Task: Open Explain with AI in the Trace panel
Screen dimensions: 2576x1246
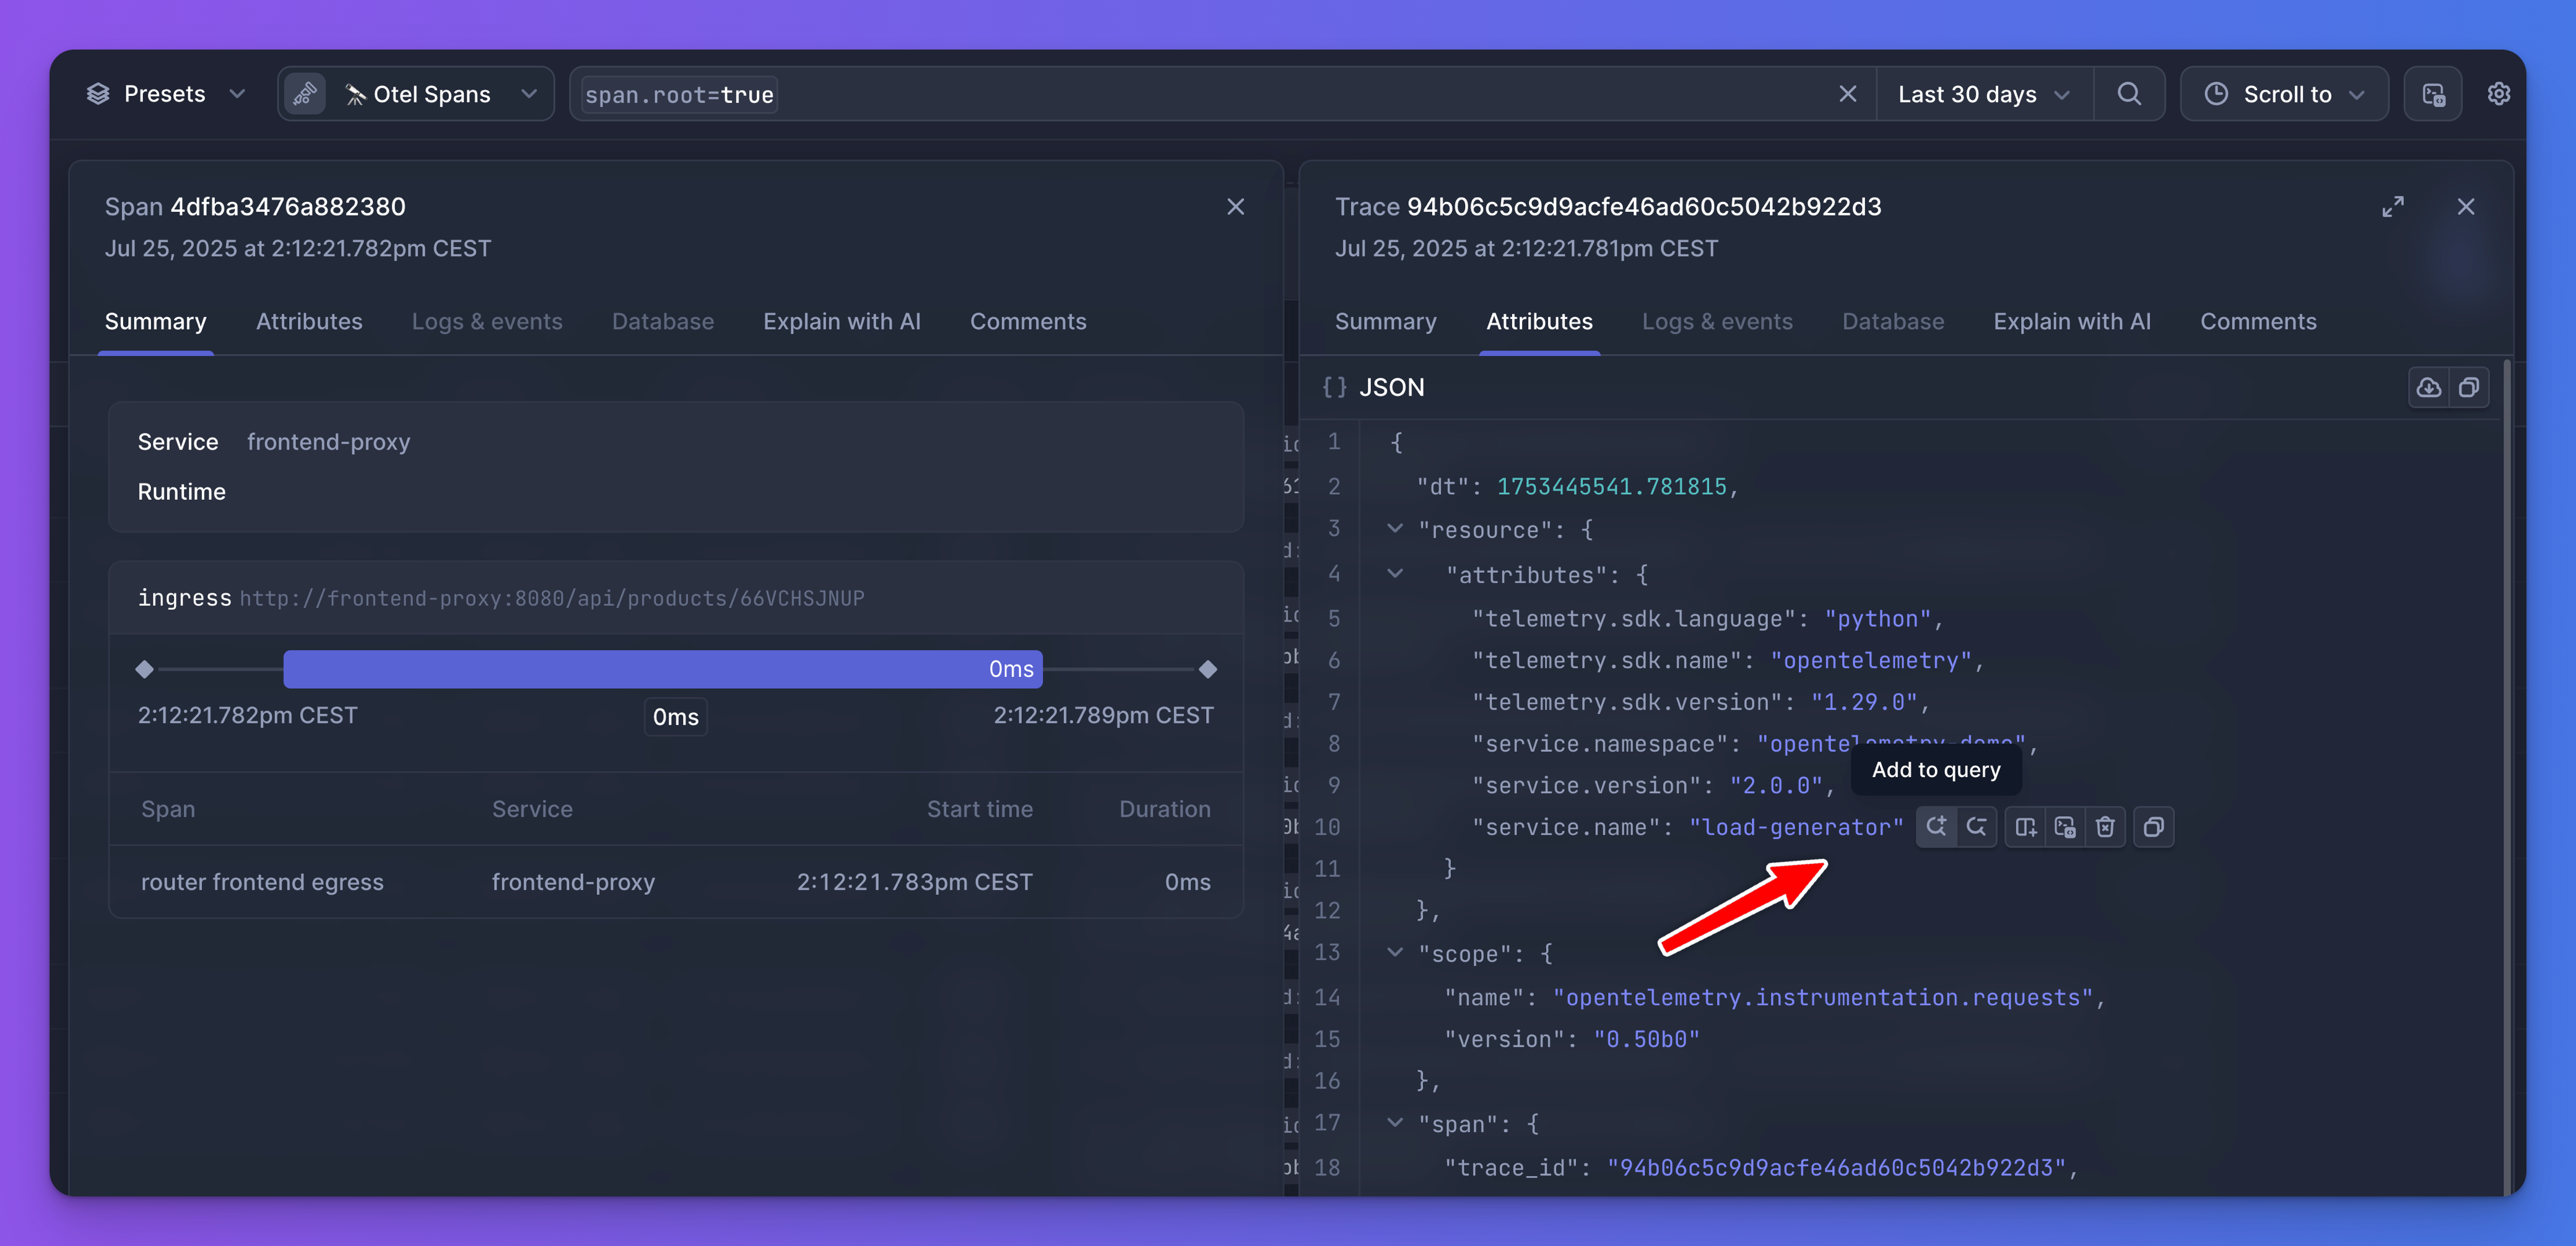Action: (x=2072, y=322)
